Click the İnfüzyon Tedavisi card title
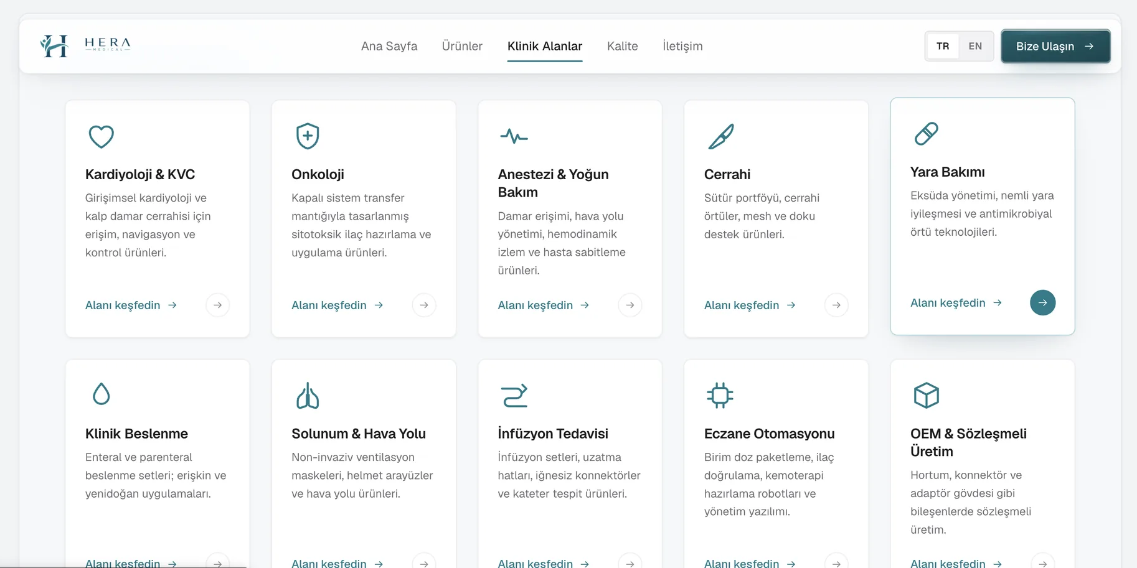This screenshot has height=568, width=1137. pos(553,434)
